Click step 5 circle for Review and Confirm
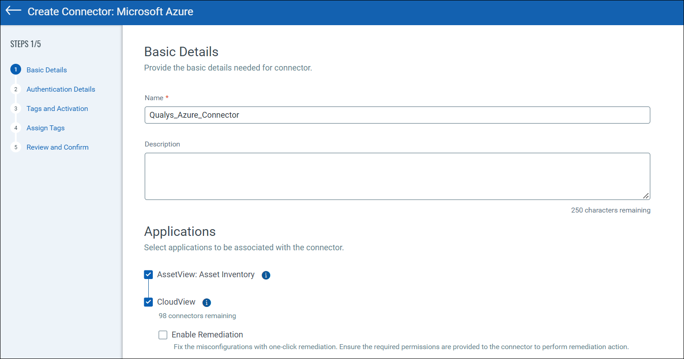Image resolution: width=684 pixels, height=359 pixels. click(16, 147)
